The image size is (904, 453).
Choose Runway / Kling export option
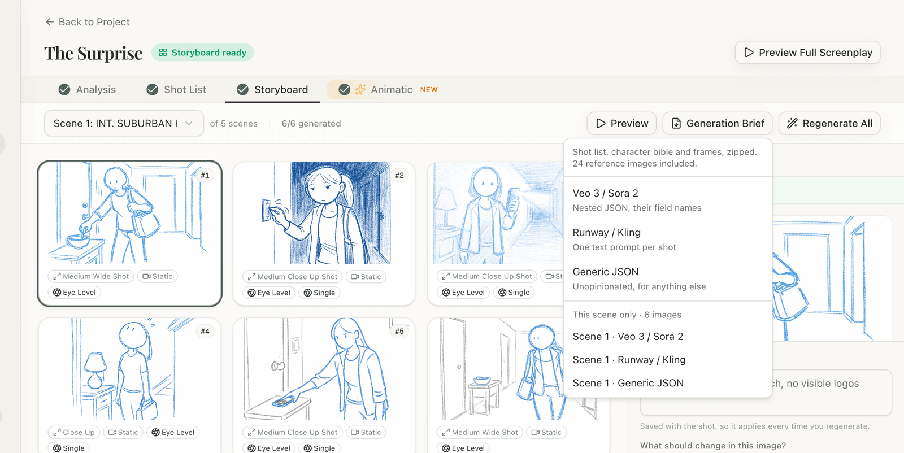tap(668, 239)
